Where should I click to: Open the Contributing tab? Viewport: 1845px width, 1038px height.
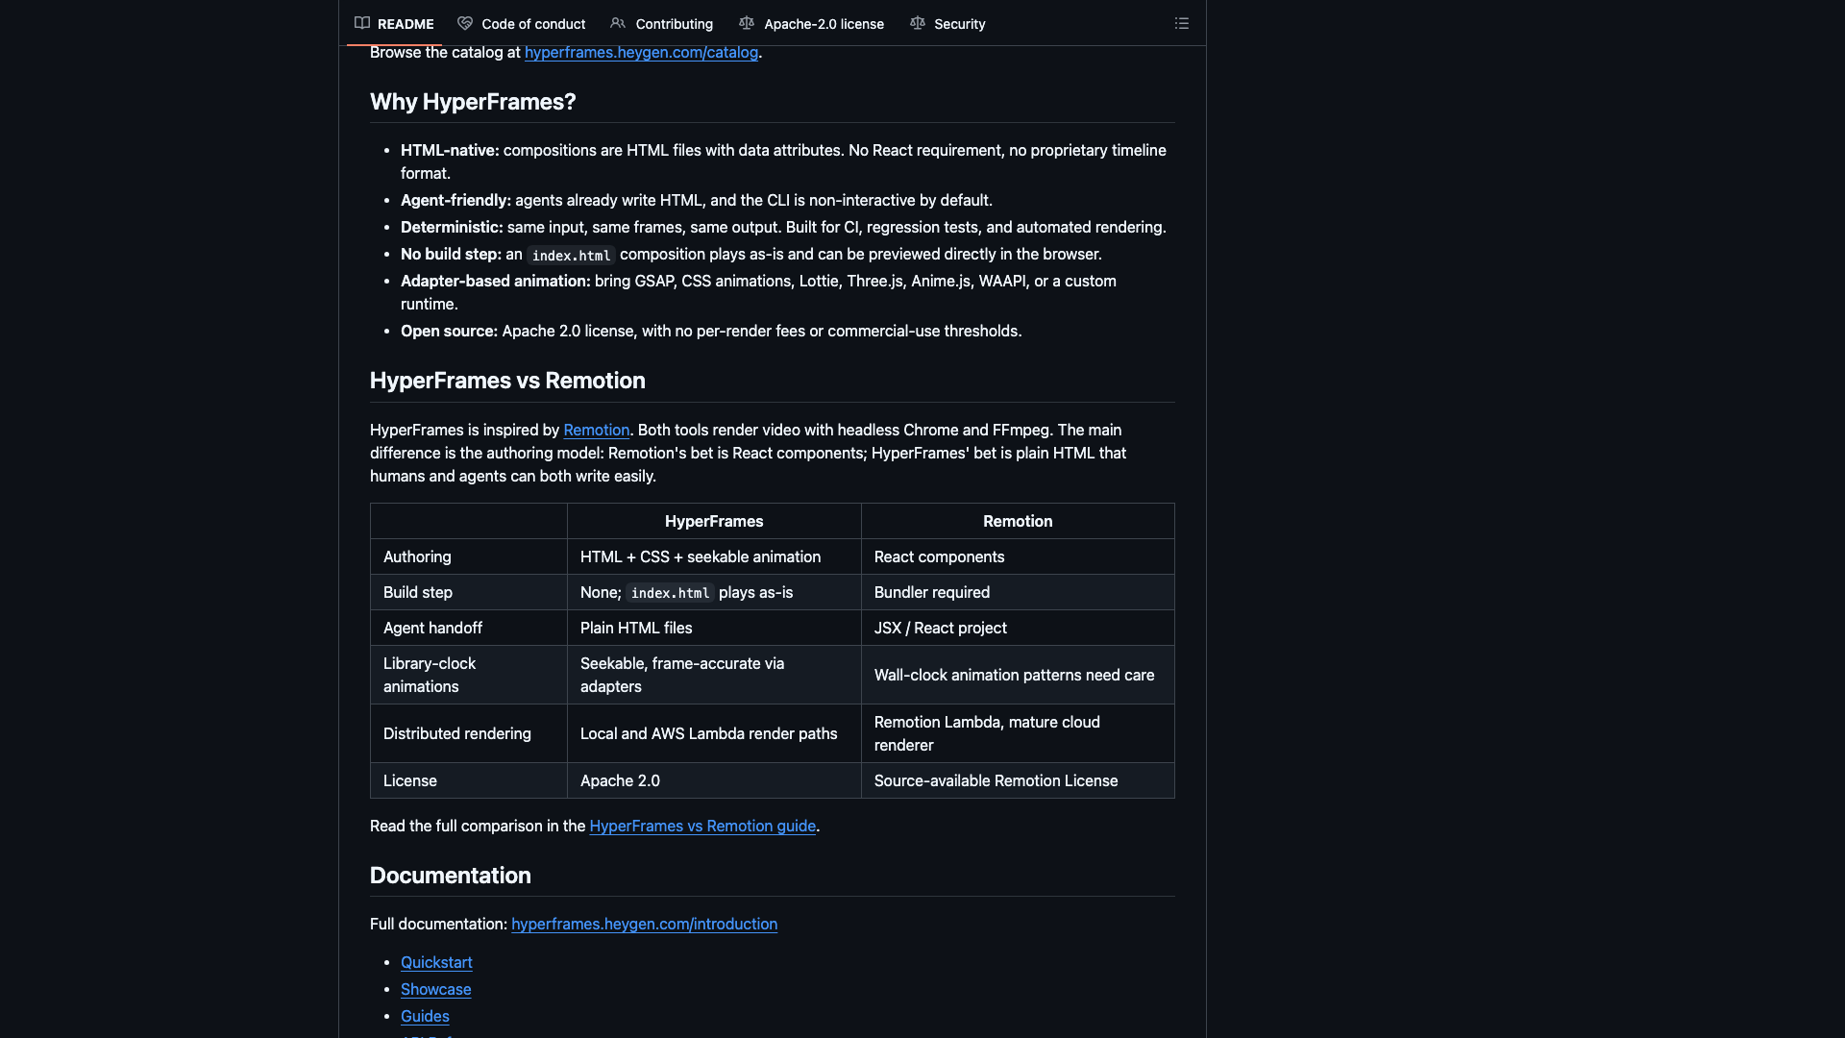click(662, 23)
